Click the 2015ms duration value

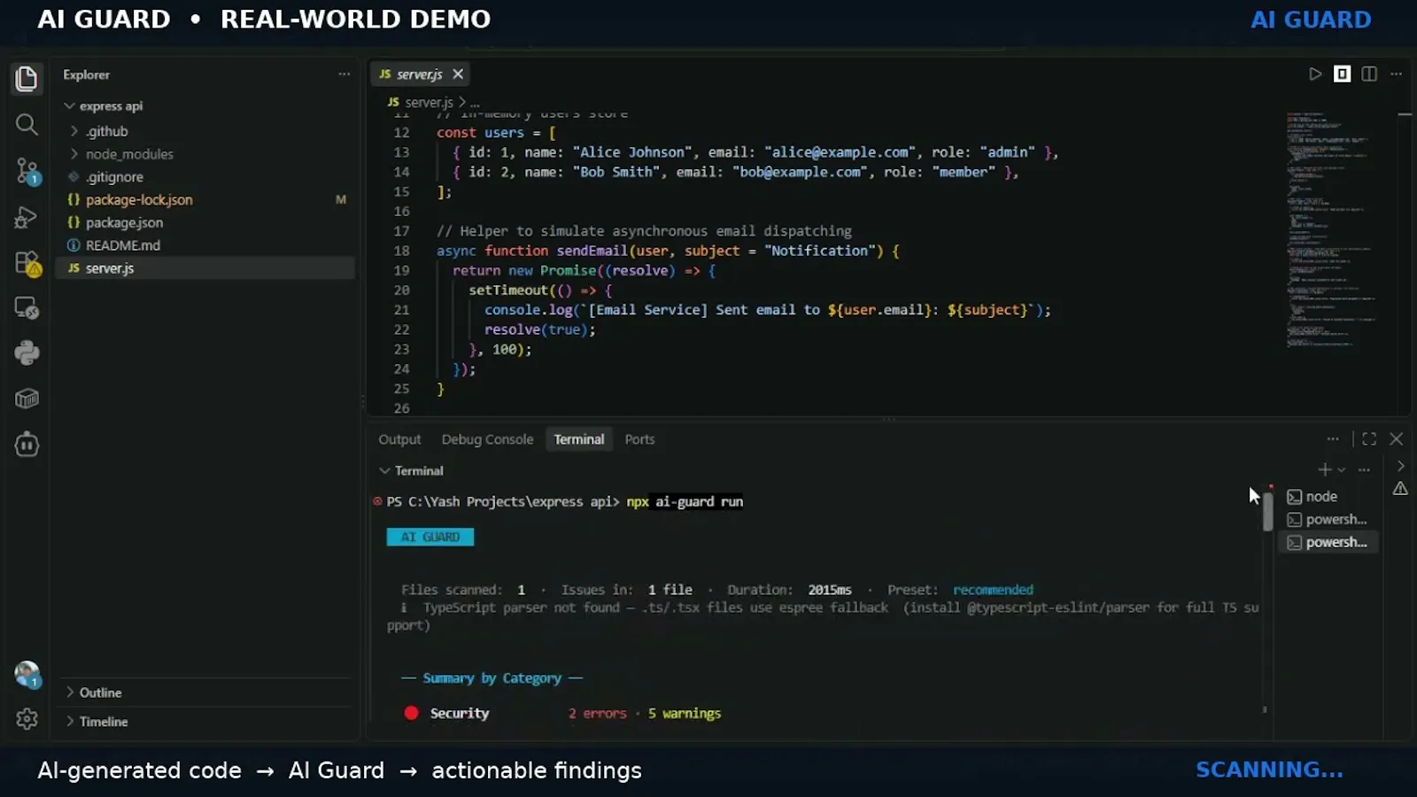click(830, 590)
